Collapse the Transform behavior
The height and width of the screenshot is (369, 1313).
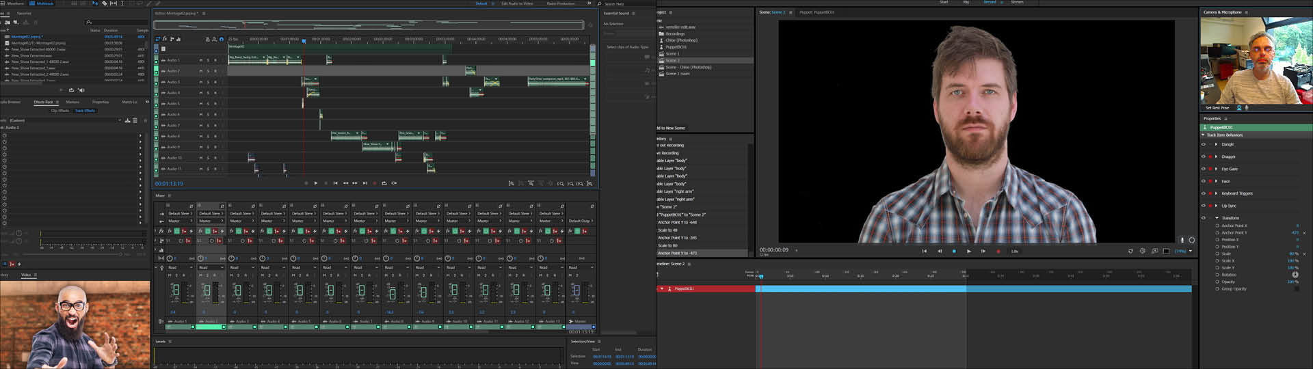[1217, 218]
